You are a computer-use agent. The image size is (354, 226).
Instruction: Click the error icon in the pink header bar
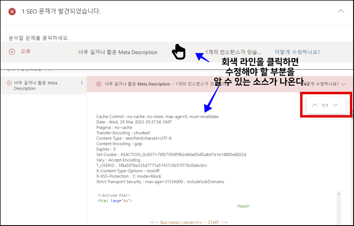(x=99, y=84)
